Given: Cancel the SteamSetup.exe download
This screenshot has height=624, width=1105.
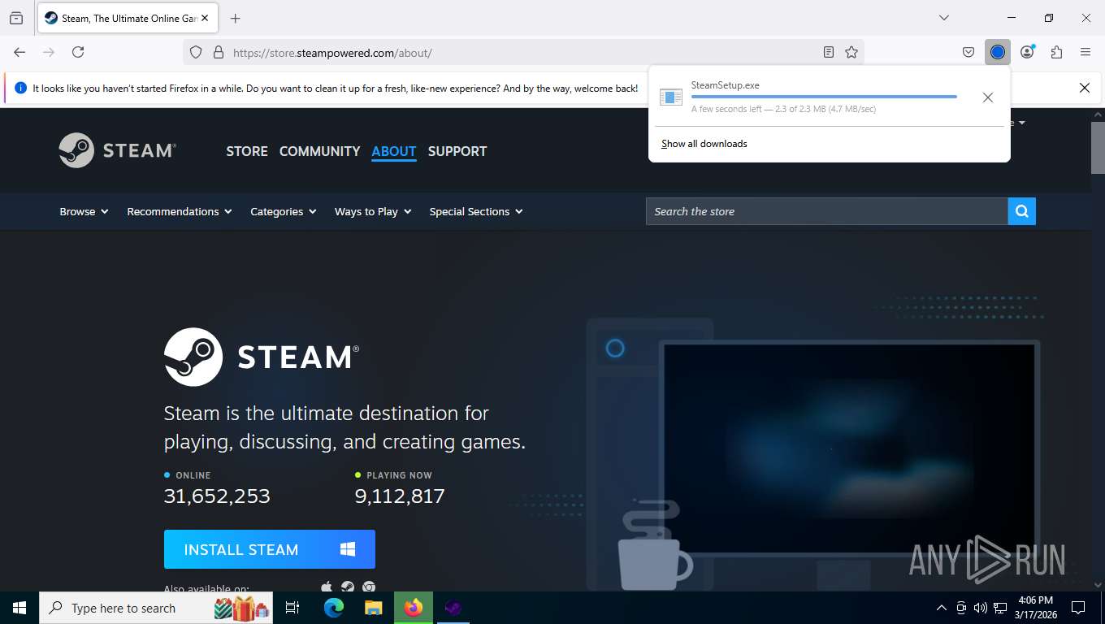Looking at the screenshot, I should (x=987, y=97).
